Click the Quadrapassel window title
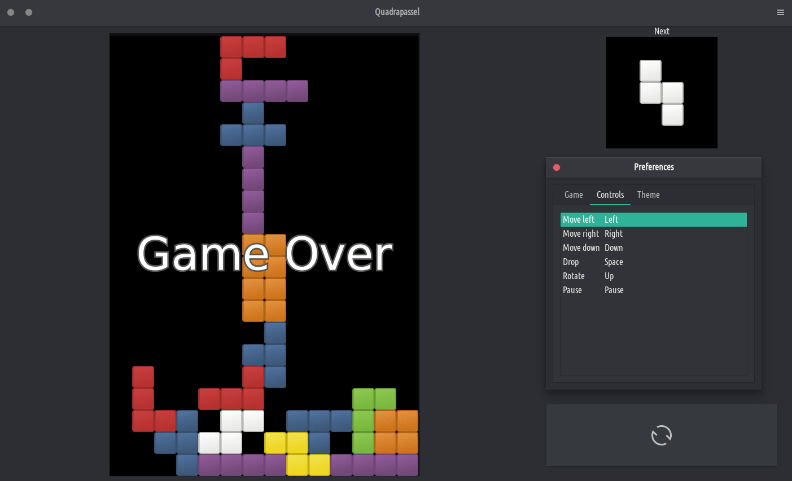Image resolution: width=792 pixels, height=481 pixels. coord(397,12)
